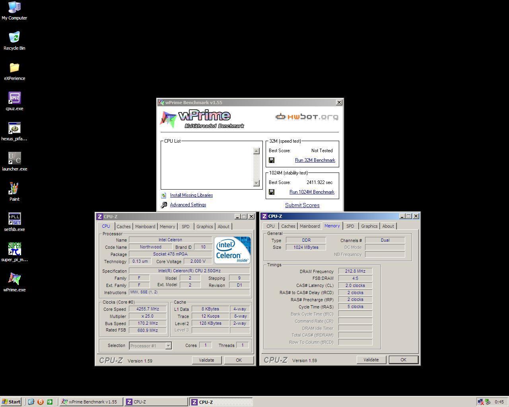
Task: Switch to Caches tab in right CPU-Z
Action: point(288,226)
